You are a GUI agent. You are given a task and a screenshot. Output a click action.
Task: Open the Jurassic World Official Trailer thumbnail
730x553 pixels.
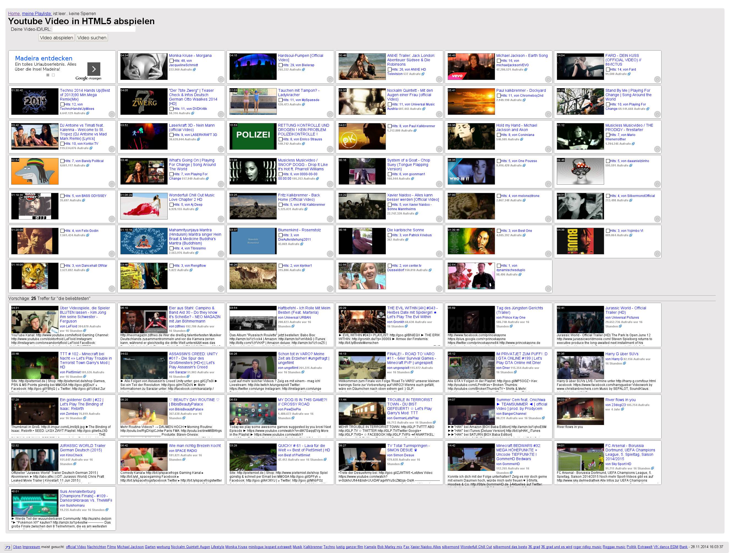[580, 319]
